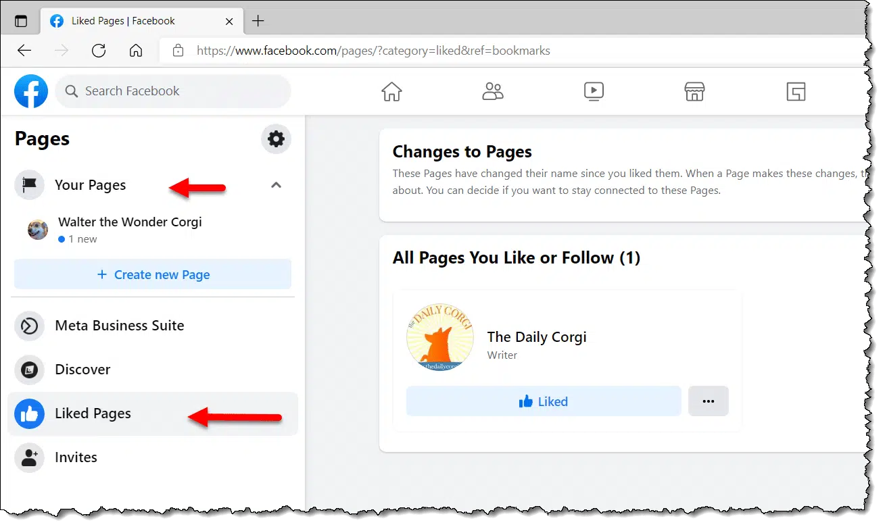
Task: Open the Friends icon in top navigation
Action: [x=493, y=91]
